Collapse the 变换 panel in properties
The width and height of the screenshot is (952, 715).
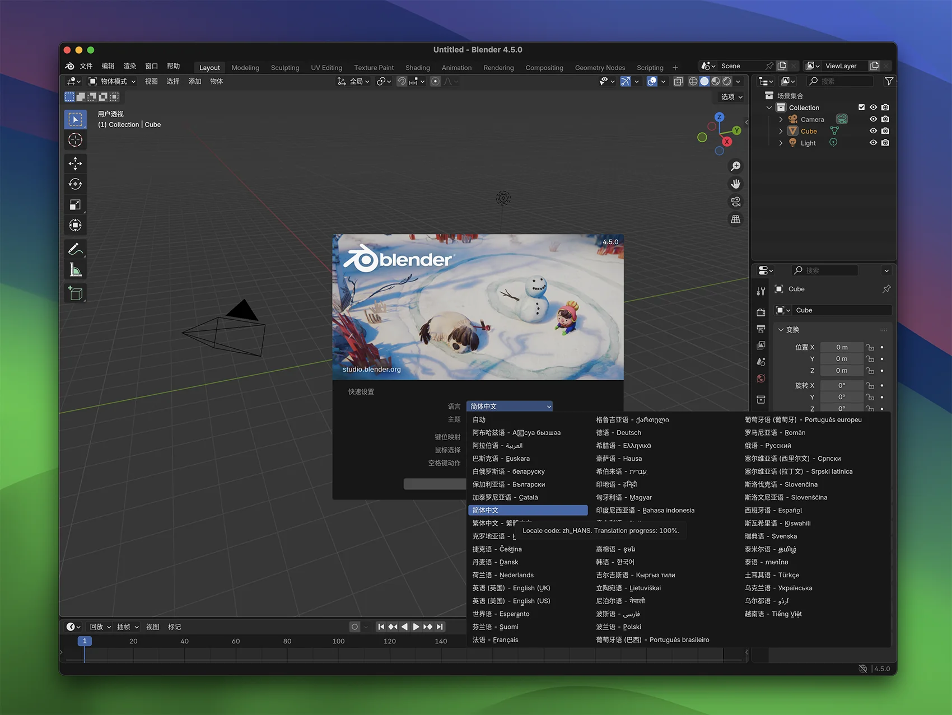[x=781, y=330]
